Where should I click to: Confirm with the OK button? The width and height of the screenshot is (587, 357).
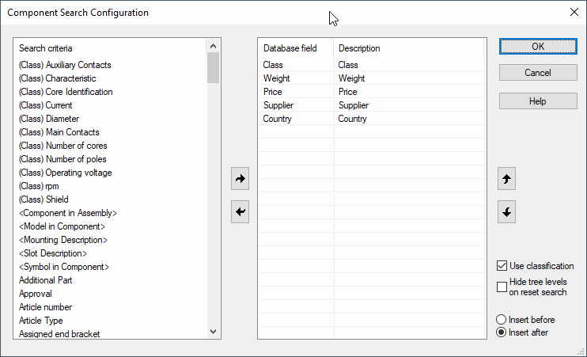(538, 47)
